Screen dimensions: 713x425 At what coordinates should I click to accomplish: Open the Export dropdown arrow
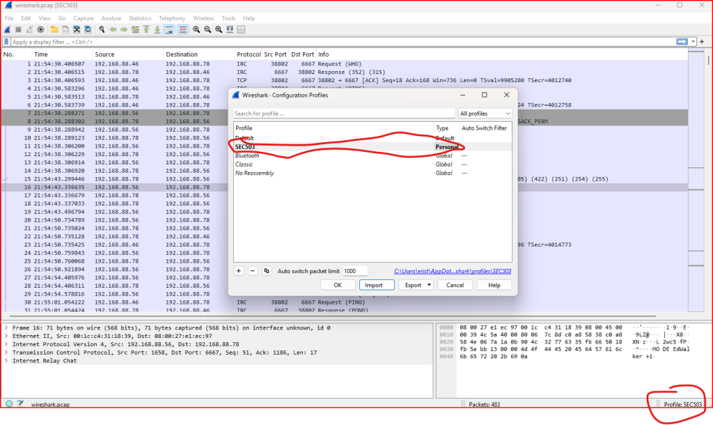[429, 285]
